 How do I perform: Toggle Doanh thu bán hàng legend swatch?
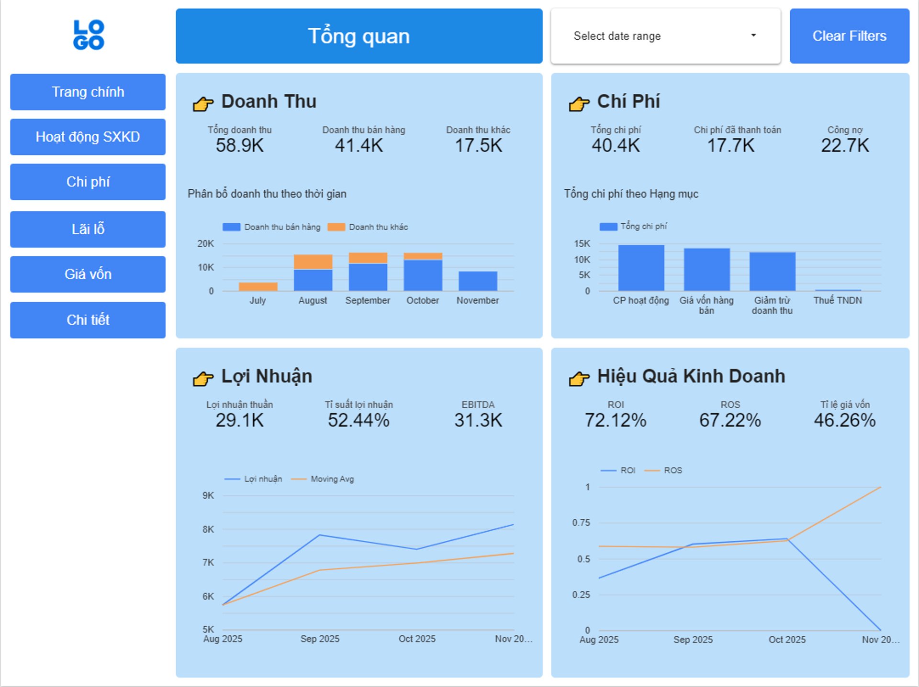point(232,227)
